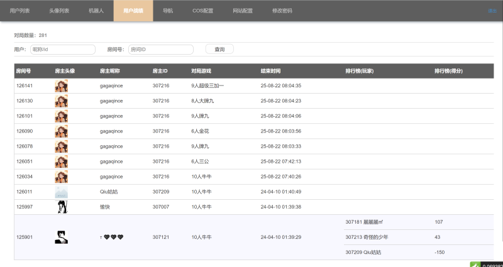
Task: Click the avatar in room 126130 row
Action: [x=61, y=101]
